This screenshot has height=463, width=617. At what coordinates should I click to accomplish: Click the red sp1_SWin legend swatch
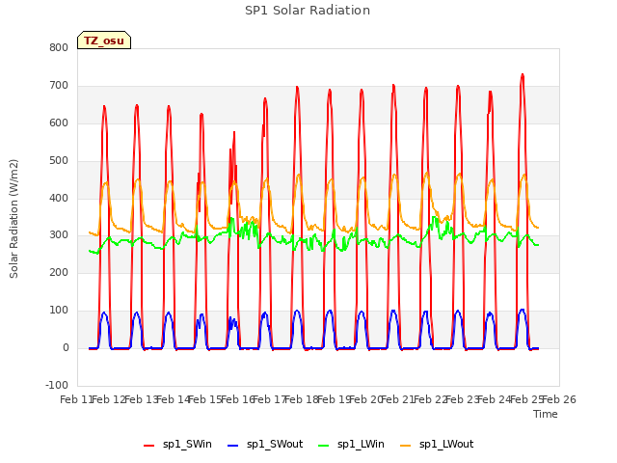tap(149, 446)
